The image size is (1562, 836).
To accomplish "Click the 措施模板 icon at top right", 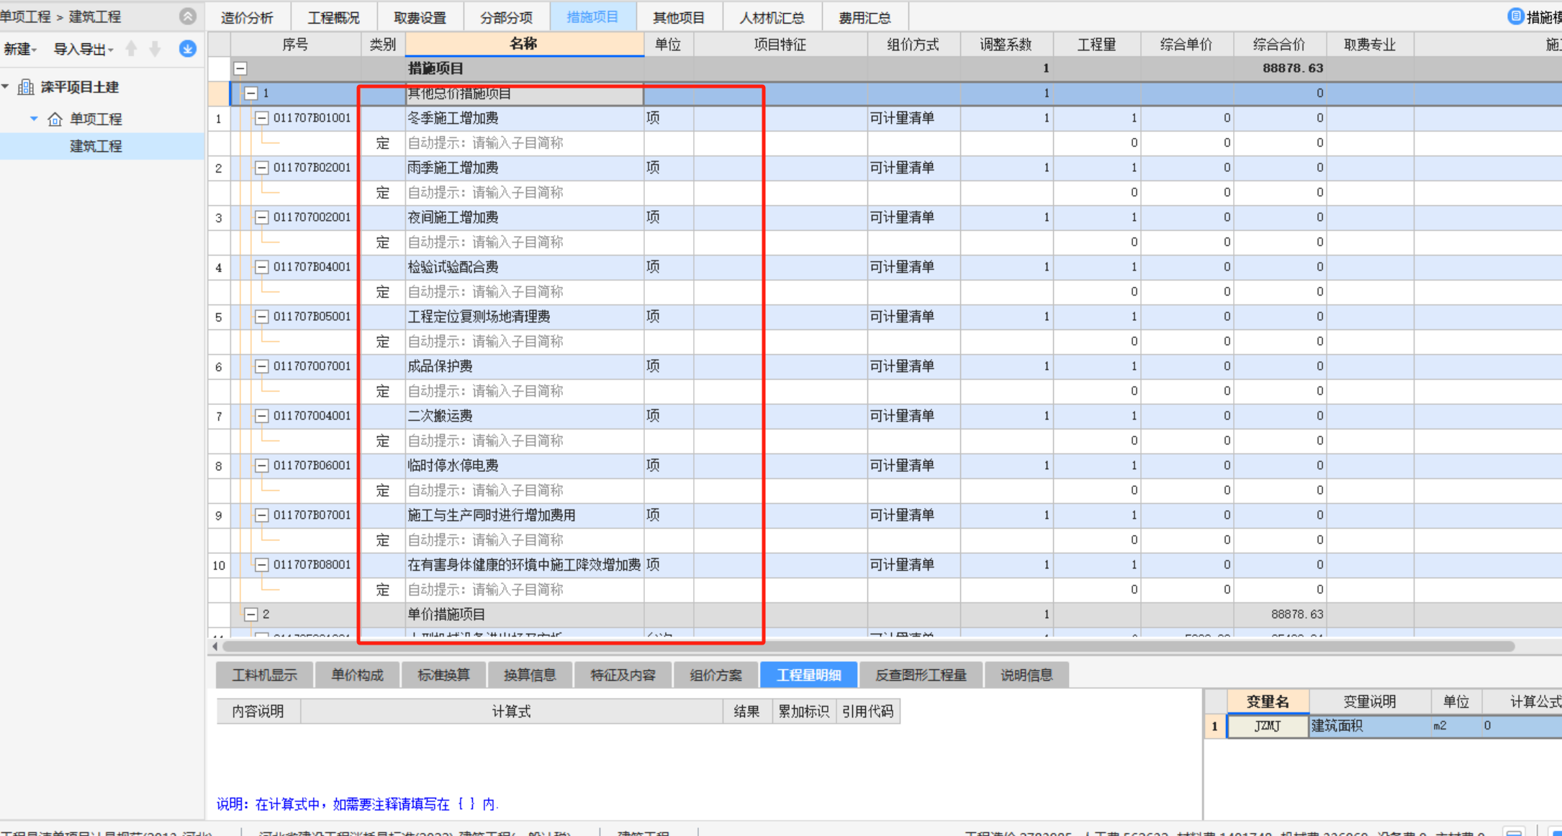I will coord(1515,17).
